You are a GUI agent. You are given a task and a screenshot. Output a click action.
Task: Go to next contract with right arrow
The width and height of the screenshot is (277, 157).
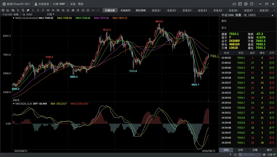coord(88,10)
